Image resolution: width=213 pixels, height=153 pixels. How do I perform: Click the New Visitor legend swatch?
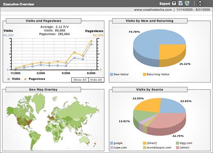click(x=111, y=74)
